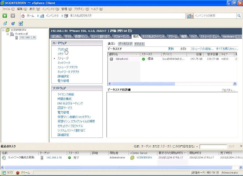Click the green status check for datastore1

(x=143, y=59)
